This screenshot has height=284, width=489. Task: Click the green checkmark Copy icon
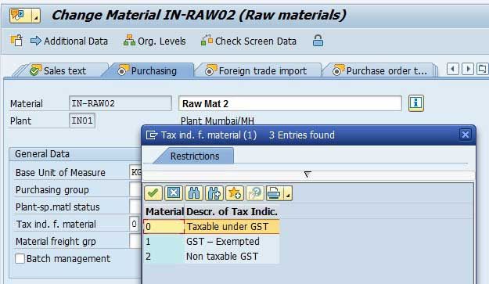click(153, 193)
